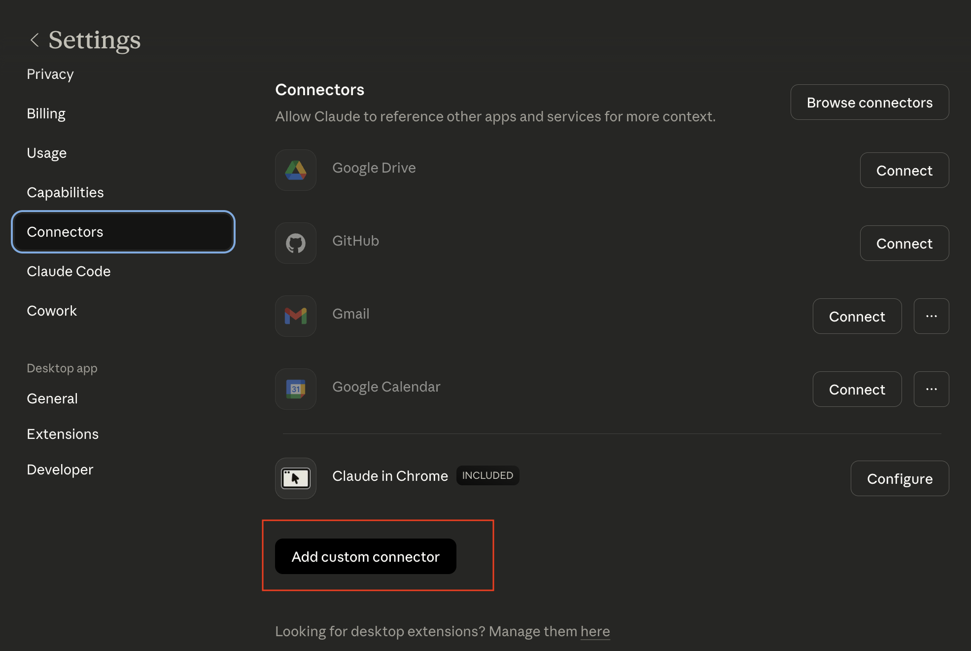
Task: Open the overflow menu for Google Calendar
Action: coord(931,389)
